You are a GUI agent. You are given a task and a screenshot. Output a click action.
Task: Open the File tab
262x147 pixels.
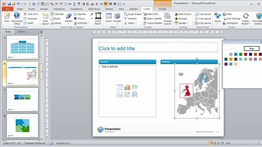click(x=7, y=9)
